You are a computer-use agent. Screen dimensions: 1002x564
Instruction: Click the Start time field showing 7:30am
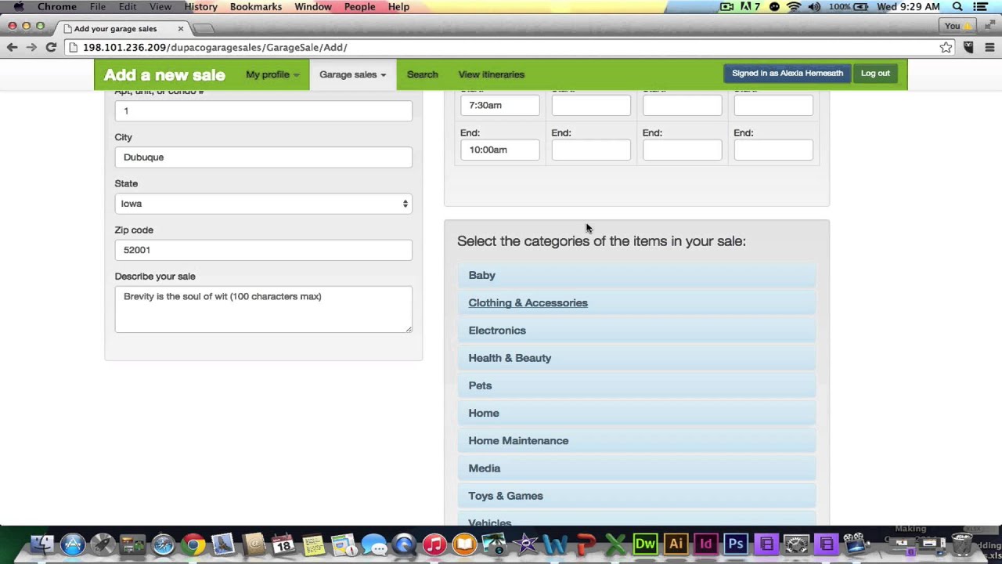pos(500,105)
